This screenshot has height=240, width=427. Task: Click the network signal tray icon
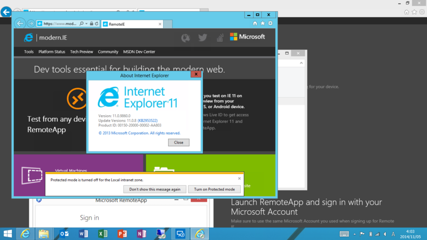click(377, 234)
